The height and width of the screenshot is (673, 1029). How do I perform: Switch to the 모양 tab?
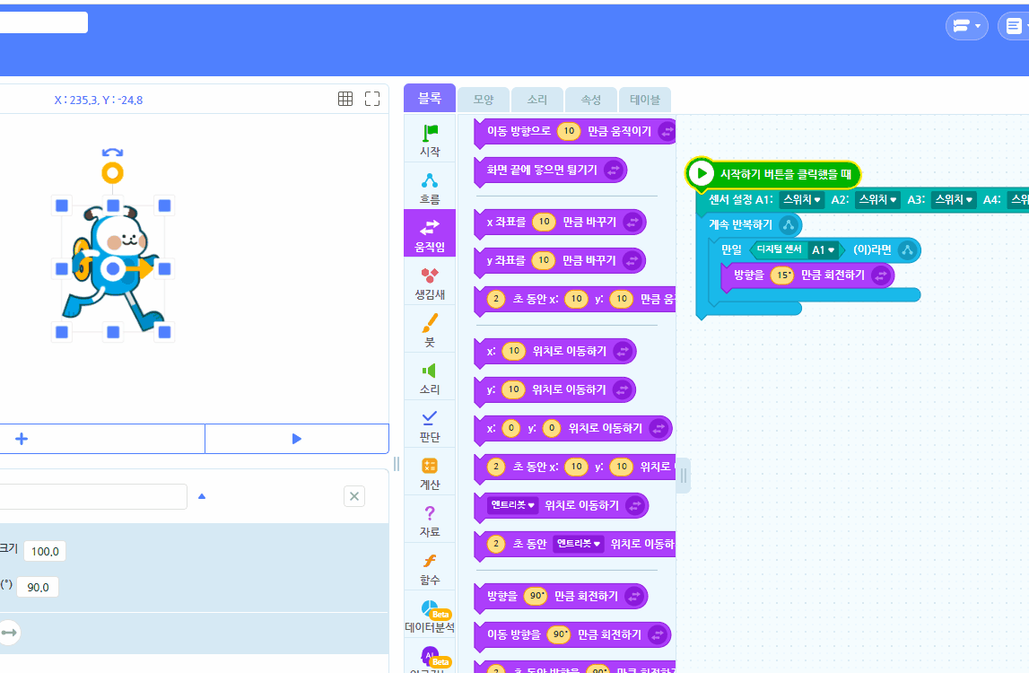(484, 100)
